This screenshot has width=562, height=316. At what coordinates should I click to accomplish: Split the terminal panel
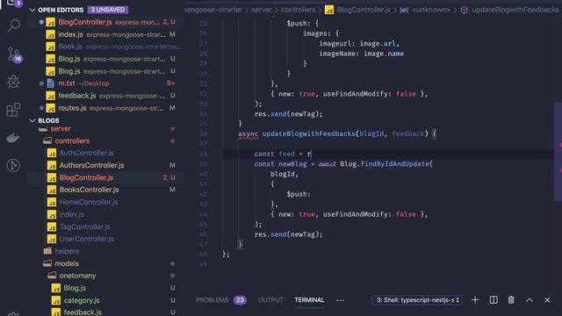click(x=494, y=300)
